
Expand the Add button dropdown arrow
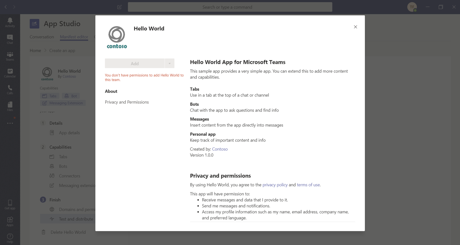170,63
